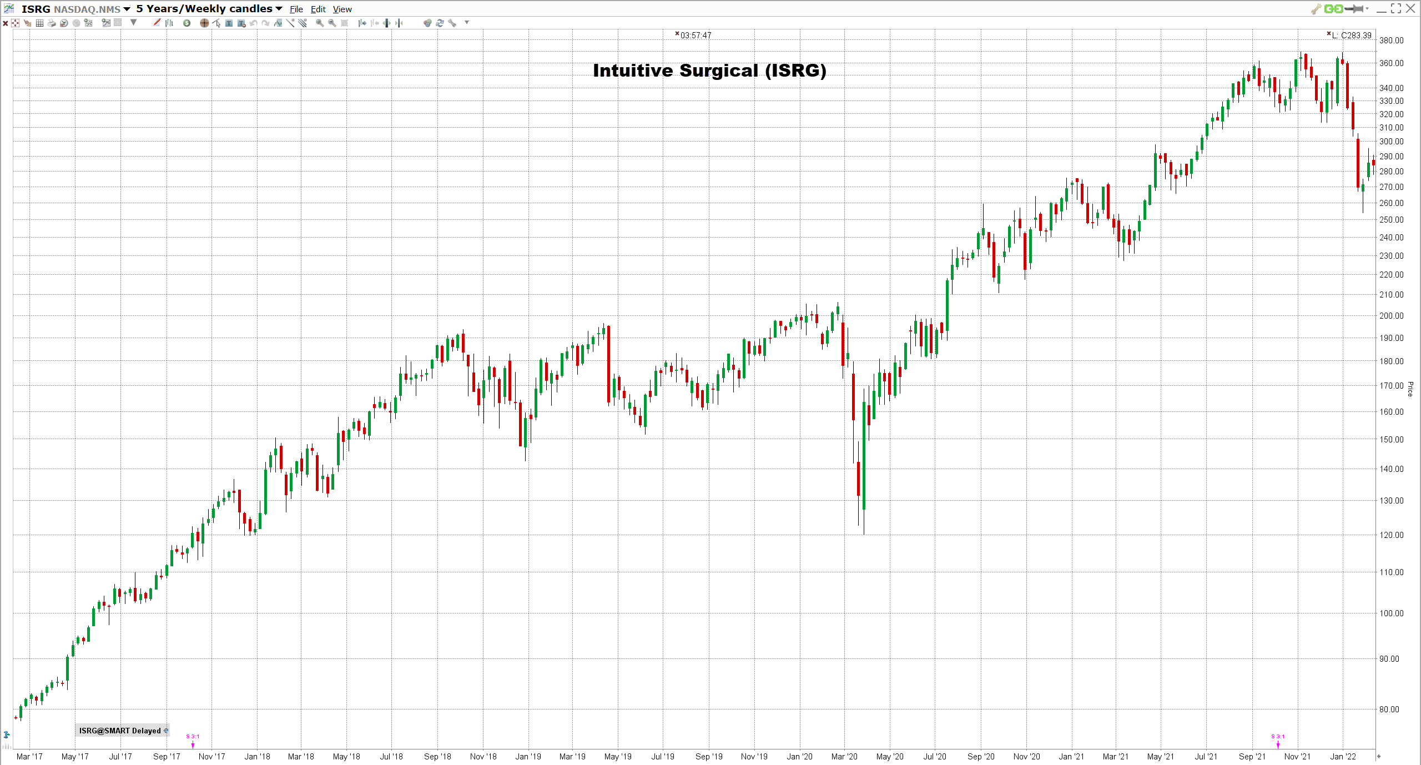Click the add line chart study icon
Image resolution: width=1421 pixels, height=765 pixels.
[x=106, y=23]
